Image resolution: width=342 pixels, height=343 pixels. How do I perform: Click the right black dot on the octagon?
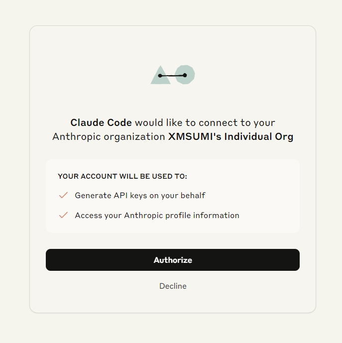coord(185,75)
